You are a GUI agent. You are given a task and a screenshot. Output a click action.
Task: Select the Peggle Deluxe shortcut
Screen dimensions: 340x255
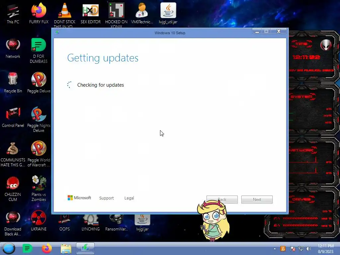(39, 82)
